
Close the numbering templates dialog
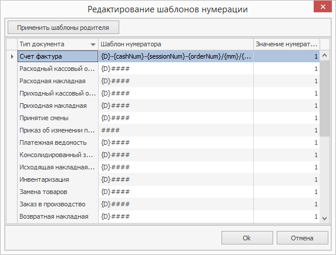pos(322,6)
